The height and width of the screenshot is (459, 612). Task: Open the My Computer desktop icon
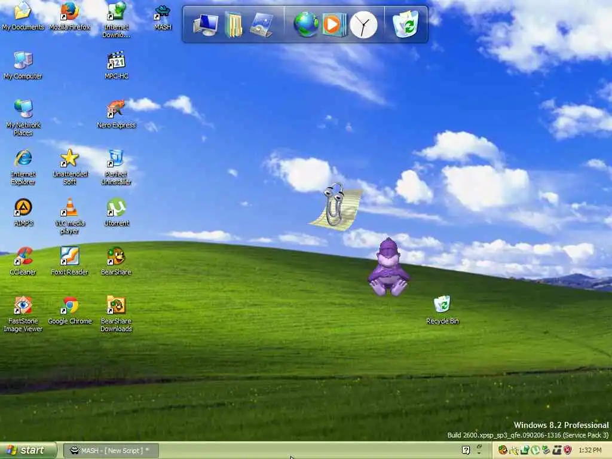(23, 66)
